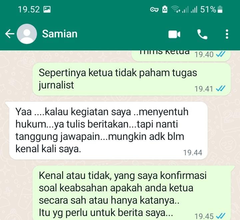Tap the partially visible message at 19.40

pyautogui.click(x=181, y=55)
